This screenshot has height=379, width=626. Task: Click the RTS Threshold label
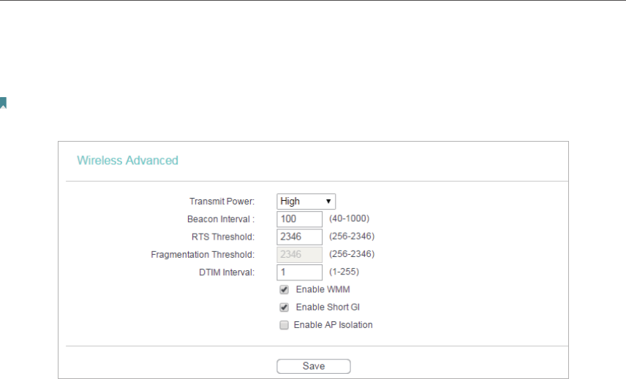point(223,237)
